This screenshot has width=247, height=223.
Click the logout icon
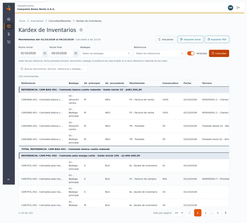(x=238, y=7)
